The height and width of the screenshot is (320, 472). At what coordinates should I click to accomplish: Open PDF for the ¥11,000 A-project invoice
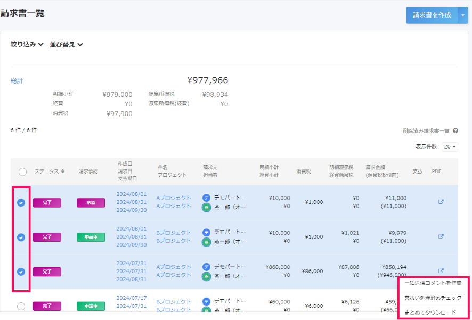pyautogui.click(x=441, y=202)
